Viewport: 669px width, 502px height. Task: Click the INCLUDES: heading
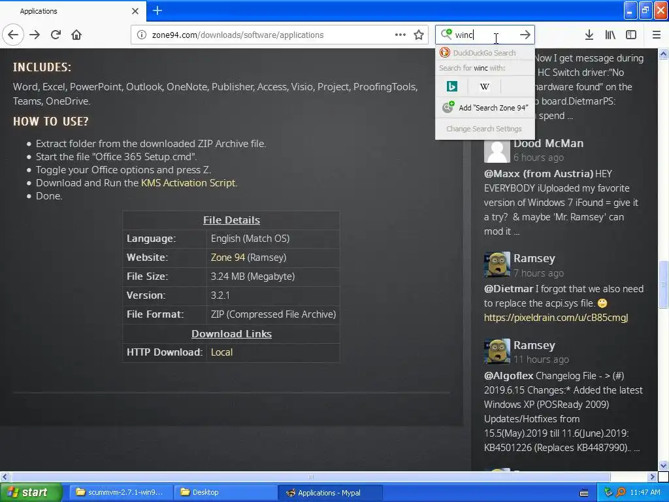[x=42, y=67]
